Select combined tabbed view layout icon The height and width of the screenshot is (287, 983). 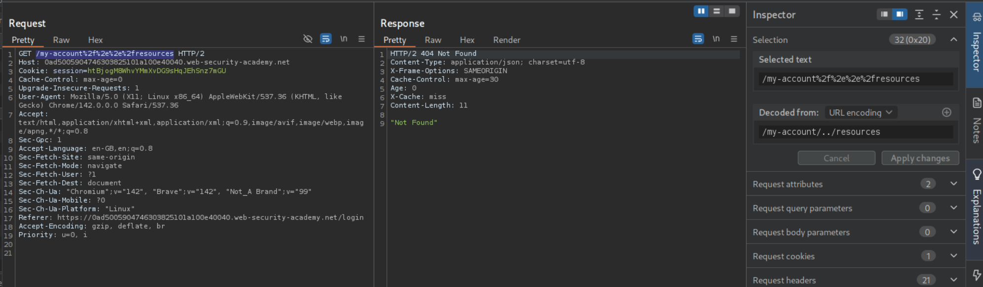(x=732, y=11)
